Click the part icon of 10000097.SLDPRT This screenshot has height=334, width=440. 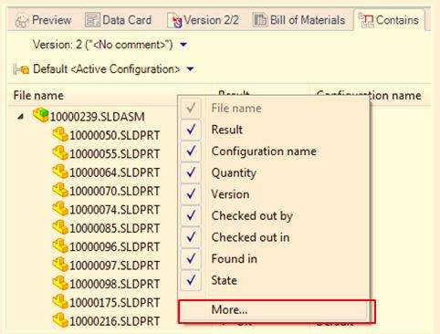pyautogui.click(x=60, y=265)
